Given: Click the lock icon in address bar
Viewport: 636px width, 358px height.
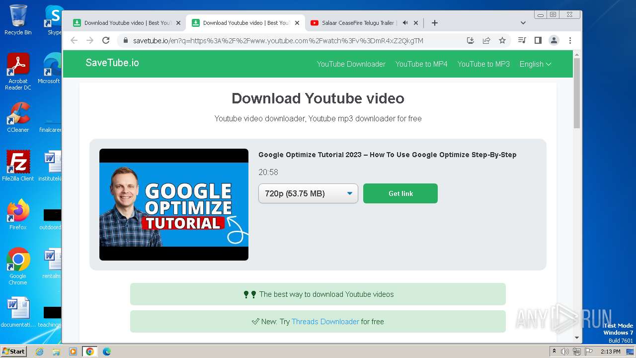Looking at the screenshot, I should tap(126, 40).
